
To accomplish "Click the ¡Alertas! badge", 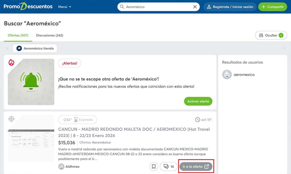I will tap(70, 63).
